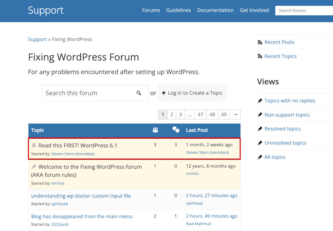Screen dimensions: 333x231
Task: Click the pin icon next to Topics with no replies
Action: 260,101
